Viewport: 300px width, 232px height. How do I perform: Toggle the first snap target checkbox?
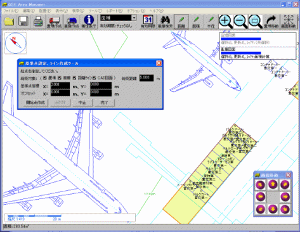[x=45, y=78]
